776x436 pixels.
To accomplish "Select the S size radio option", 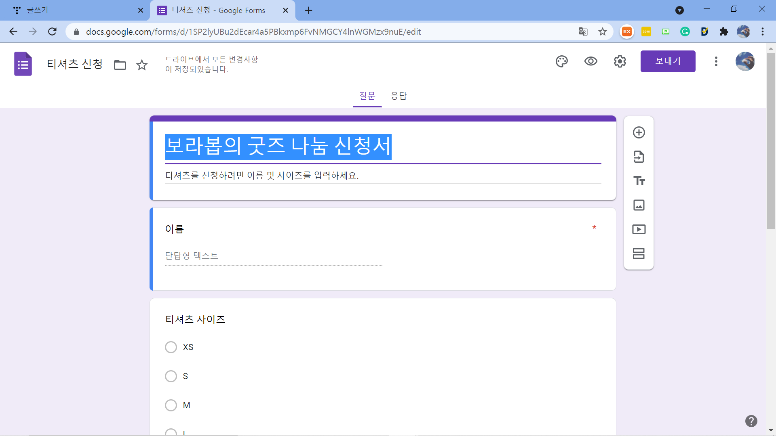I will (171, 376).
